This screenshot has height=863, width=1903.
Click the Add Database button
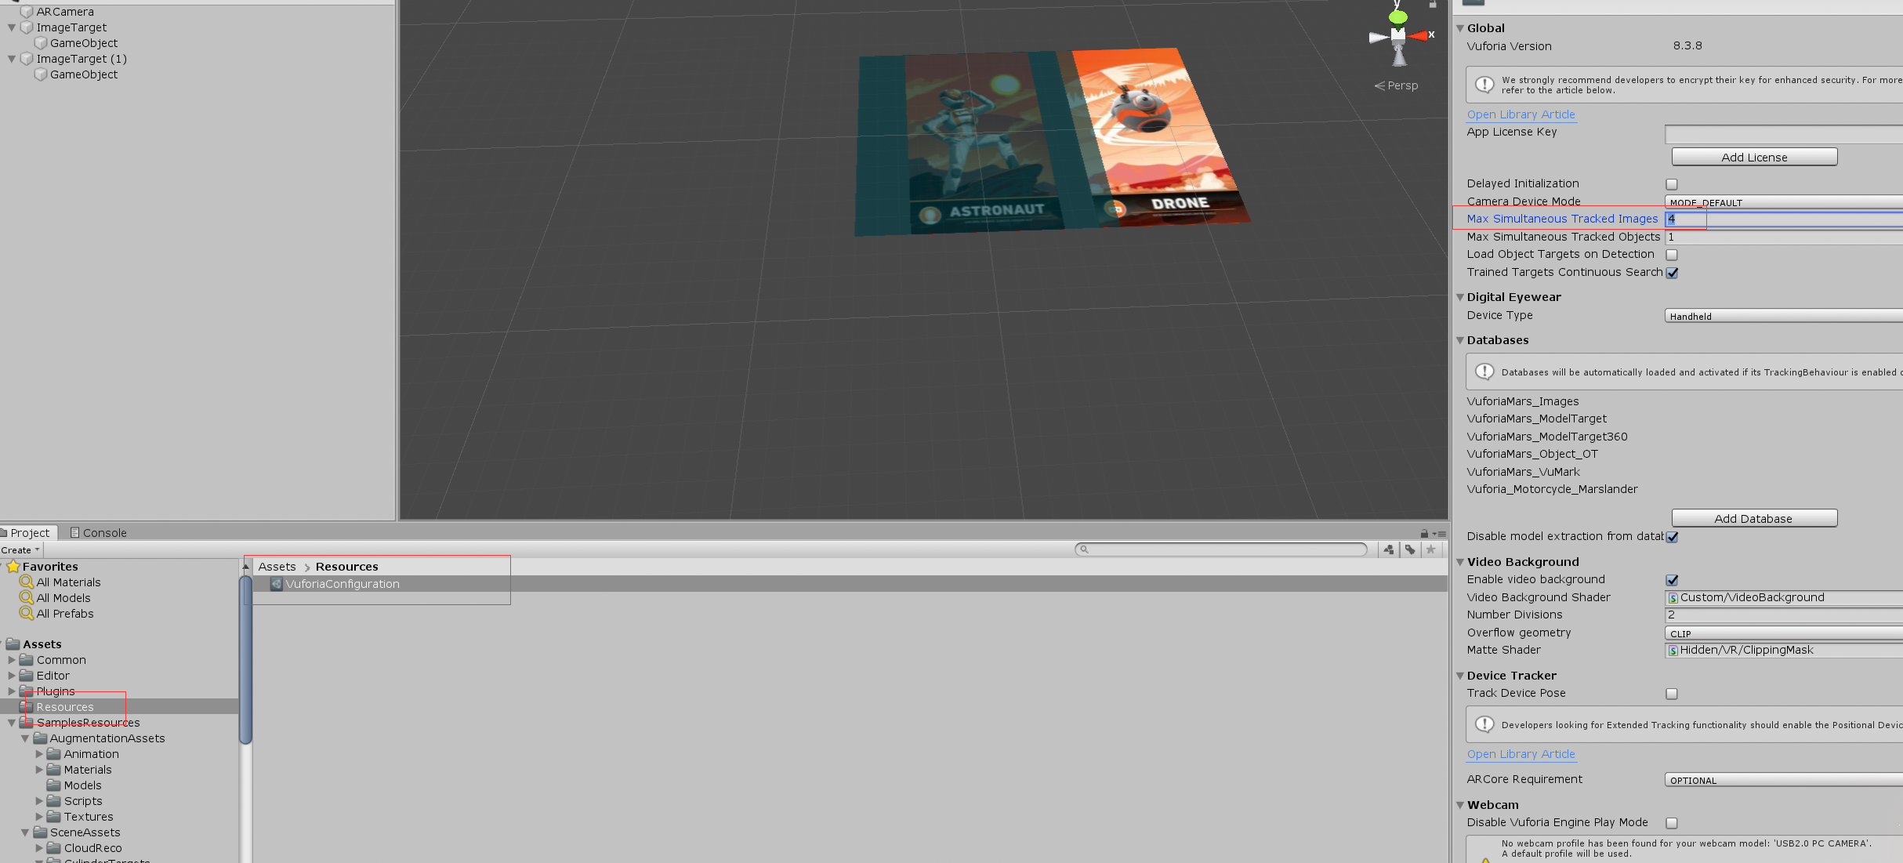[x=1754, y=519]
